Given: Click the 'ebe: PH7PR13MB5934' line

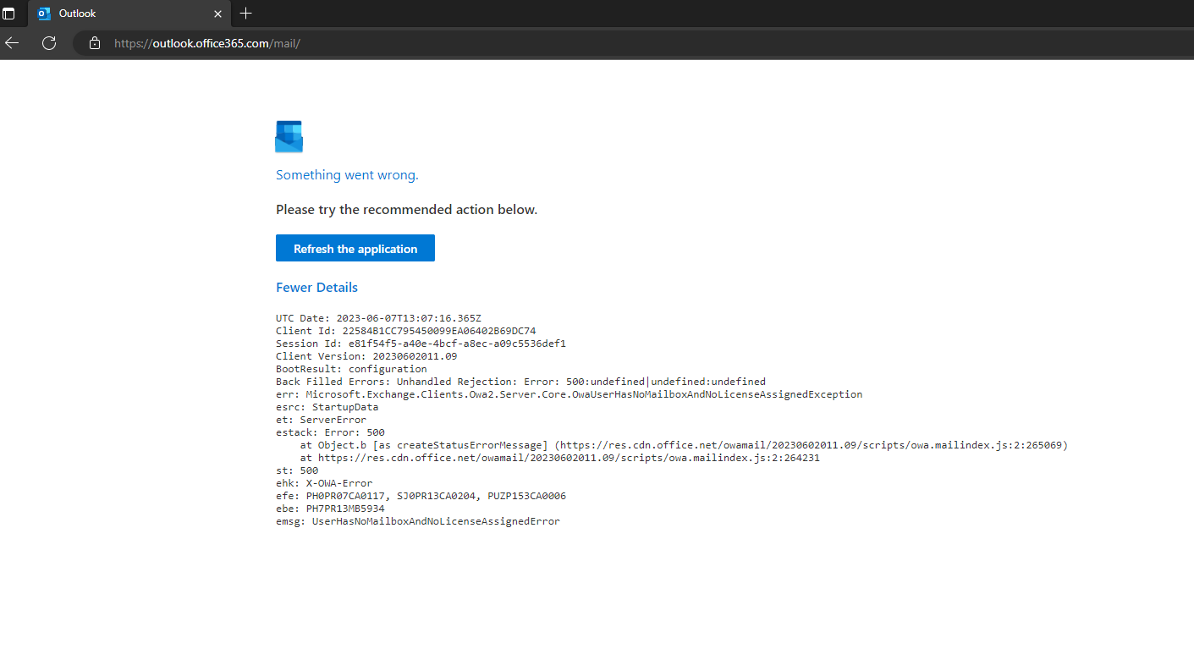Looking at the screenshot, I should [330, 509].
